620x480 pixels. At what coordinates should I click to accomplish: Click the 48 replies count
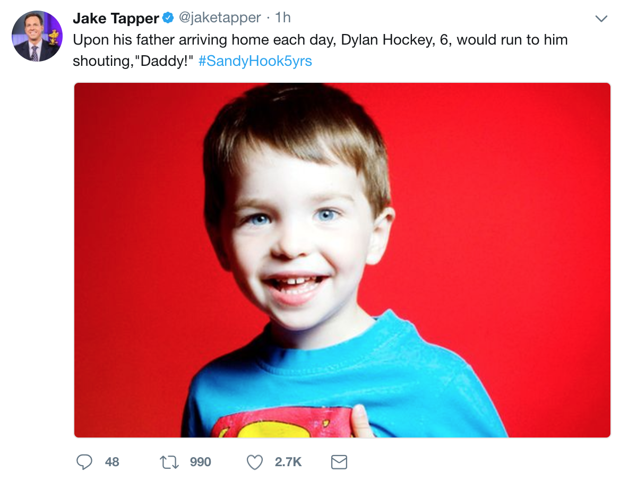tap(112, 462)
